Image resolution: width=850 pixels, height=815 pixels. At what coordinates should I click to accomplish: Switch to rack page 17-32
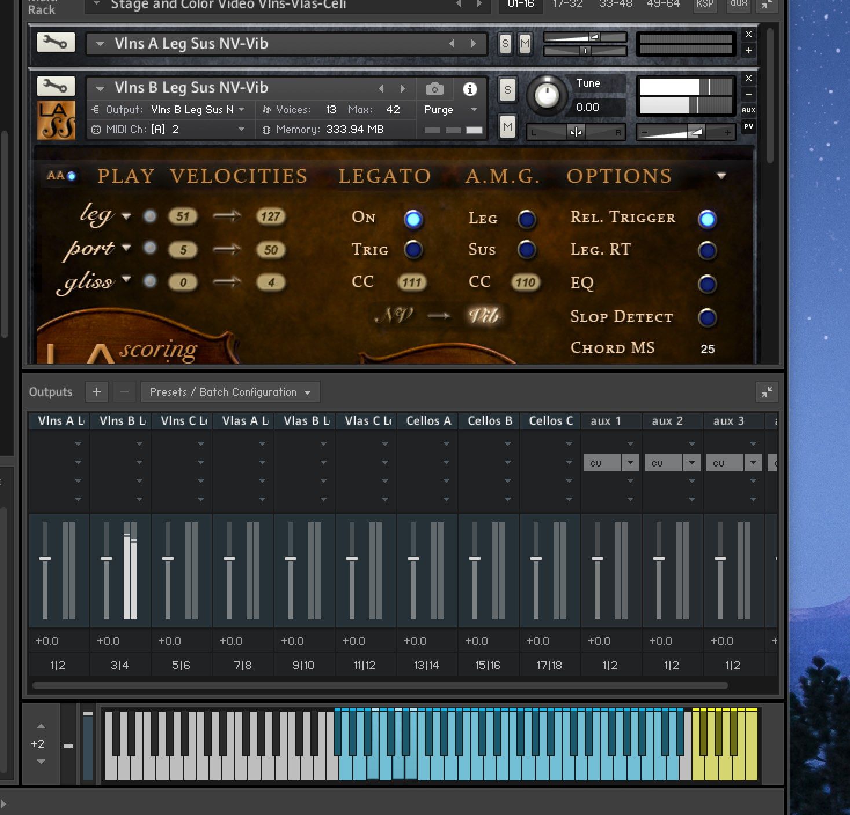568,5
